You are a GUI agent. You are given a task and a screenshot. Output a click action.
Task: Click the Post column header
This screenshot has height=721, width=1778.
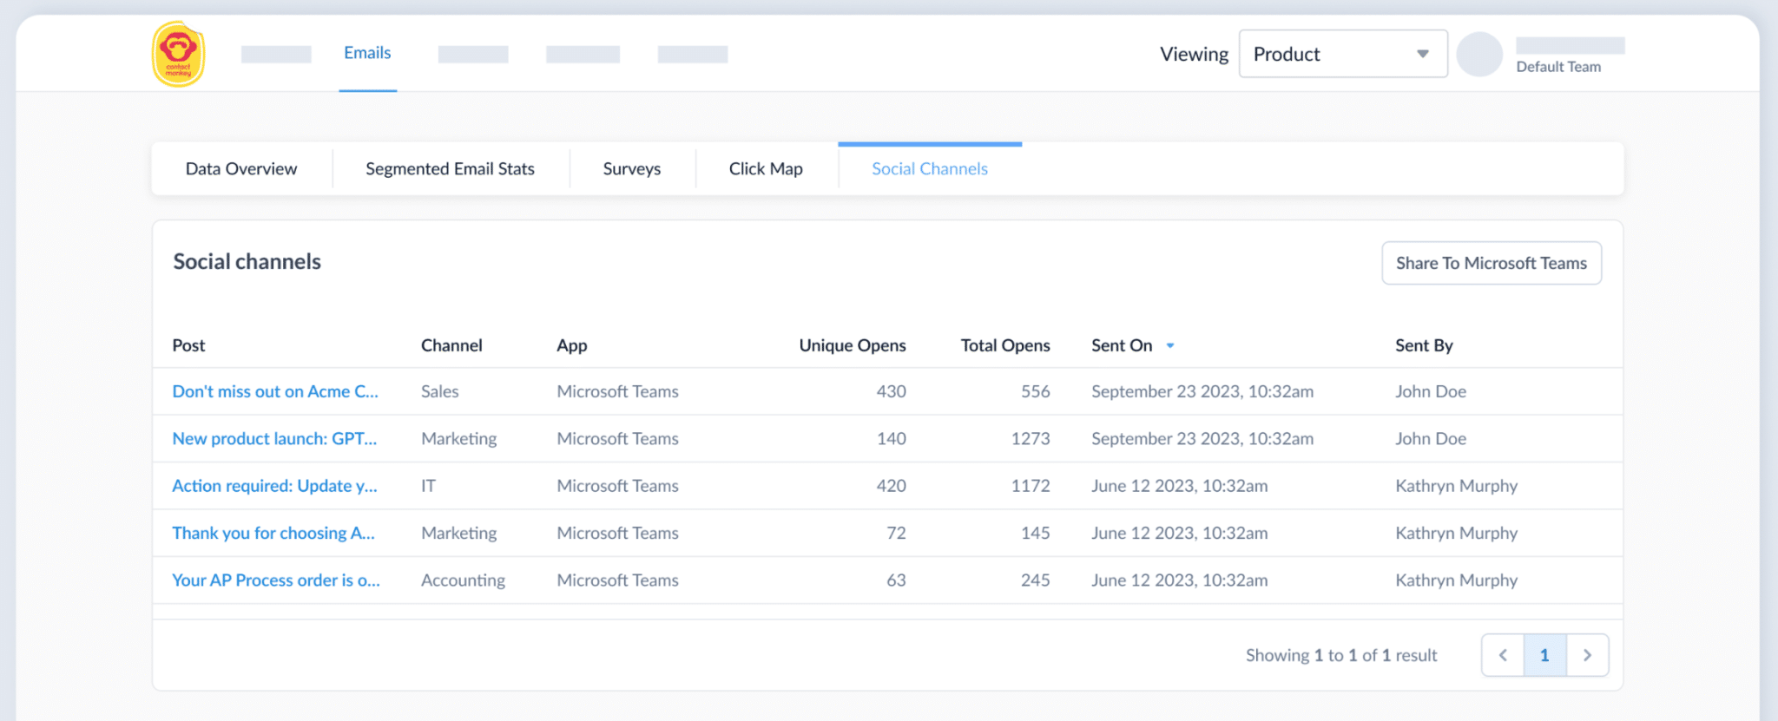pyautogui.click(x=188, y=345)
